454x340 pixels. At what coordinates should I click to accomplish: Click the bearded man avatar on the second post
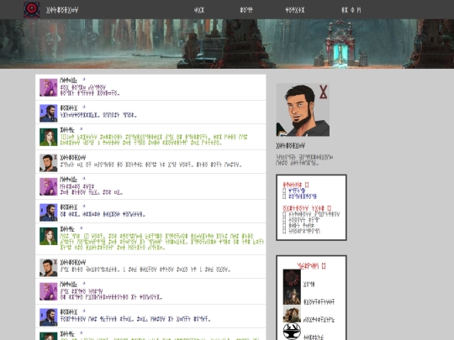49,113
